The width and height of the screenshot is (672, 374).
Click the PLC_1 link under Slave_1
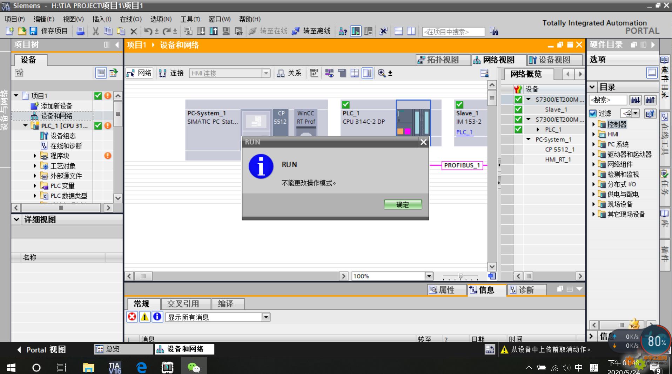(464, 132)
